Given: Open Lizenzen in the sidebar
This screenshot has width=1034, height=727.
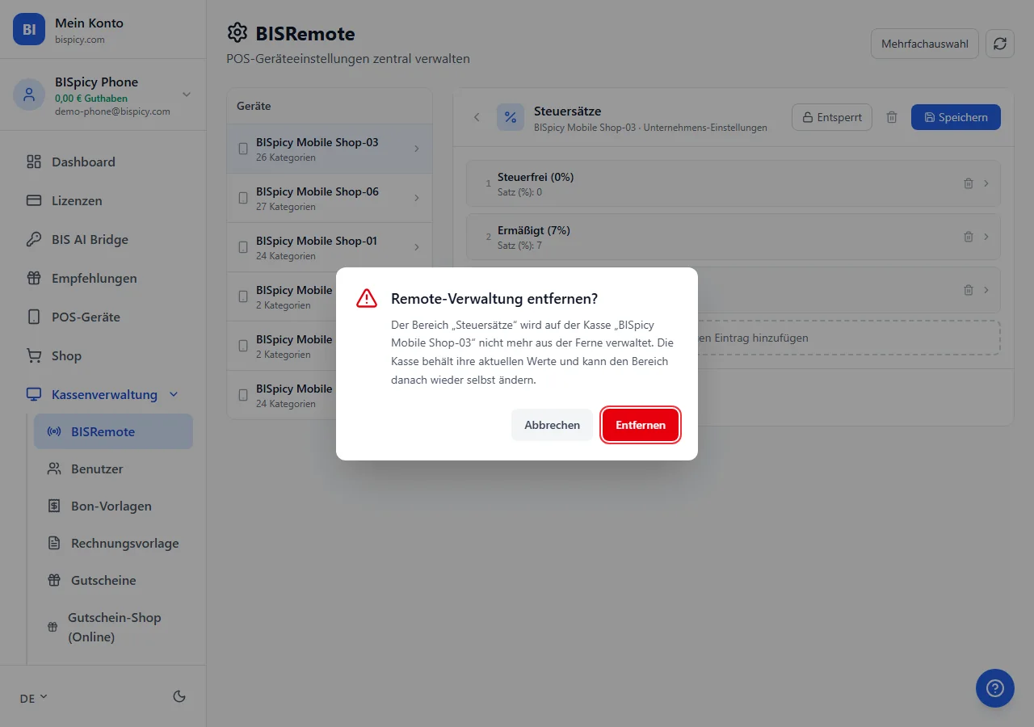Looking at the screenshot, I should (103, 200).
